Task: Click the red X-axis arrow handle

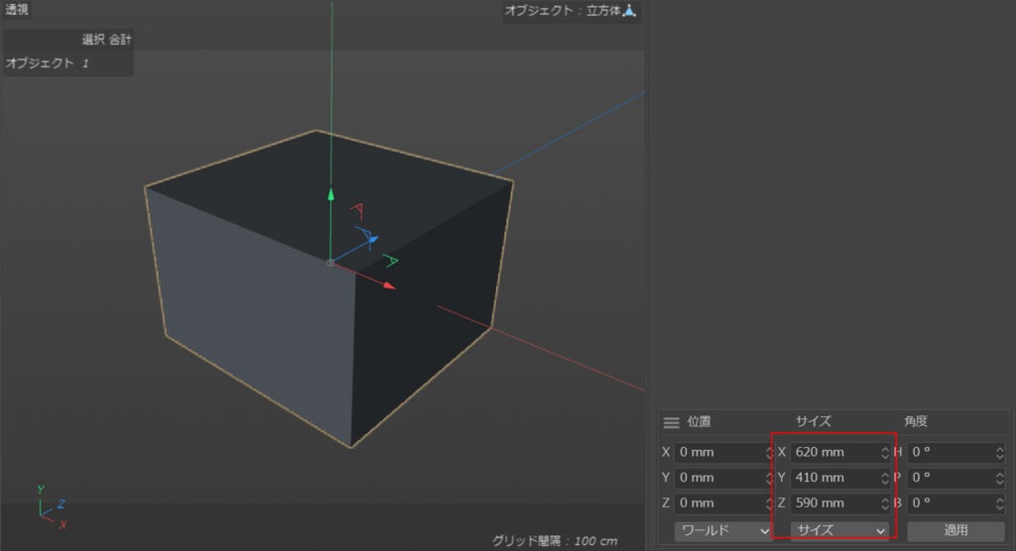Action: pyautogui.click(x=389, y=284)
